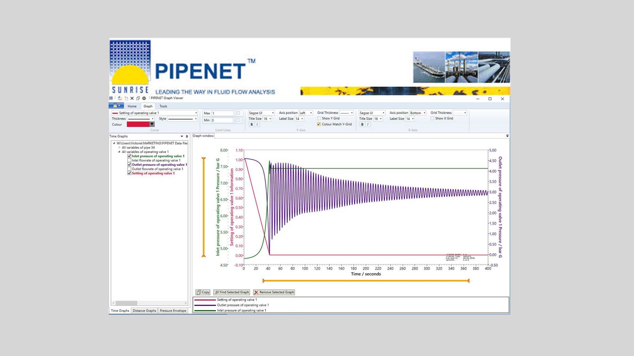
Task: Open X-Axis Title Size dropdown
Action: (x=378, y=119)
